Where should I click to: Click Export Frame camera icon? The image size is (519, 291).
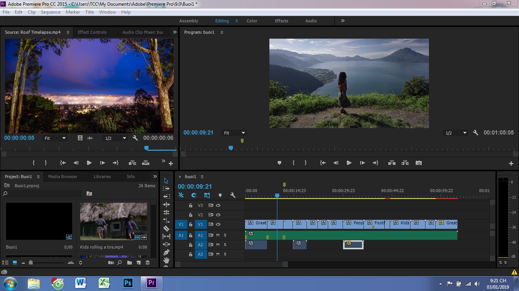click(418, 163)
